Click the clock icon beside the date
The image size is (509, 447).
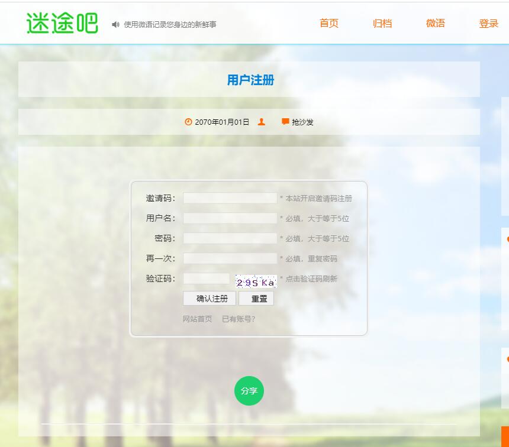(x=188, y=122)
